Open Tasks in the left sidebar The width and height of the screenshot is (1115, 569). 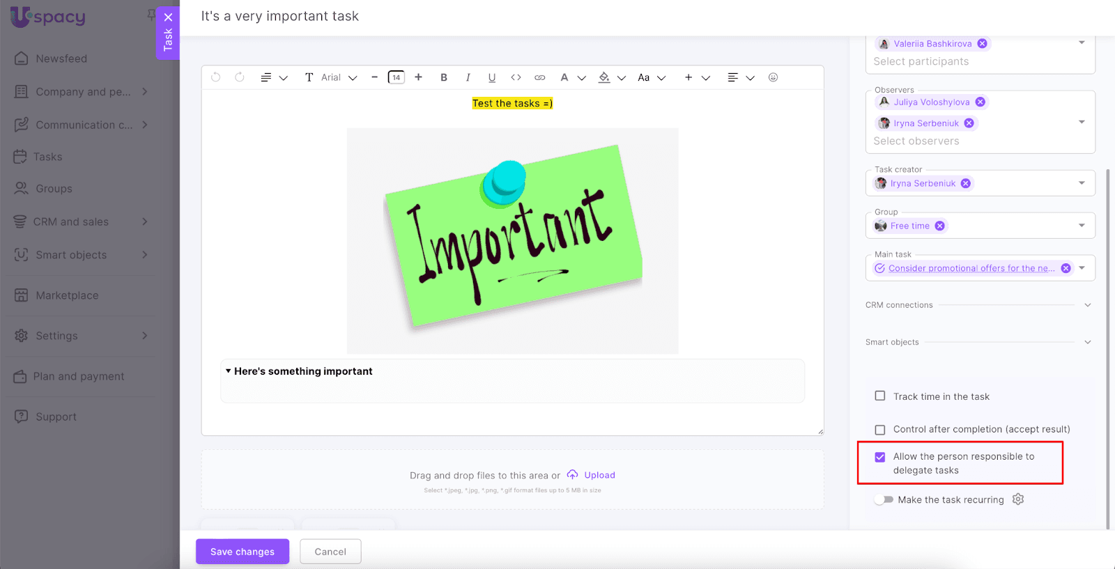[x=48, y=157]
